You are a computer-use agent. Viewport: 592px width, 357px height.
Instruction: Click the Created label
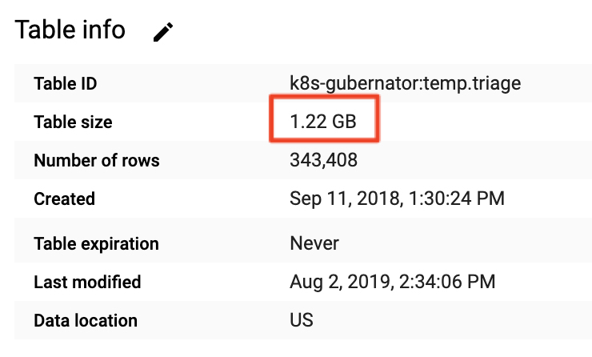click(64, 199)
